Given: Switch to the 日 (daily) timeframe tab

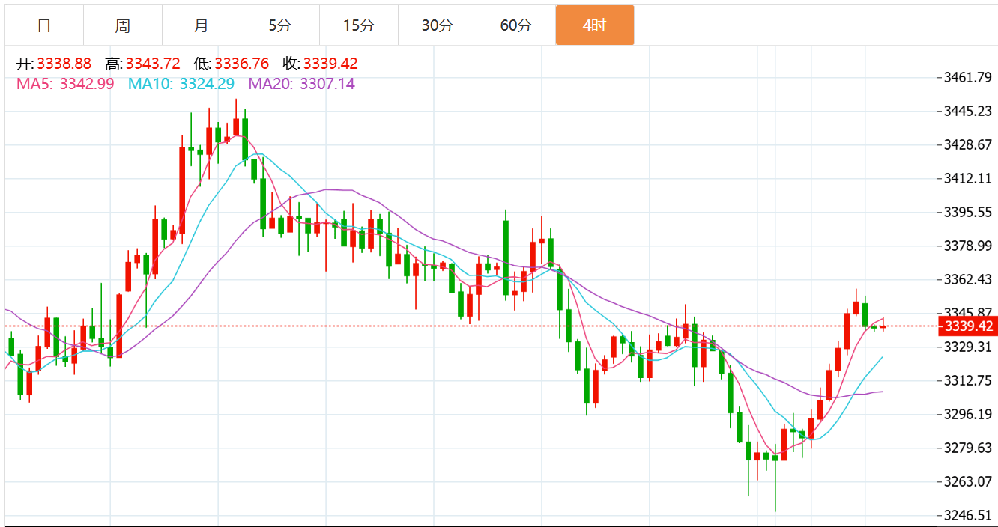Looking at the screenshot, I should click(x=44, y=25).
